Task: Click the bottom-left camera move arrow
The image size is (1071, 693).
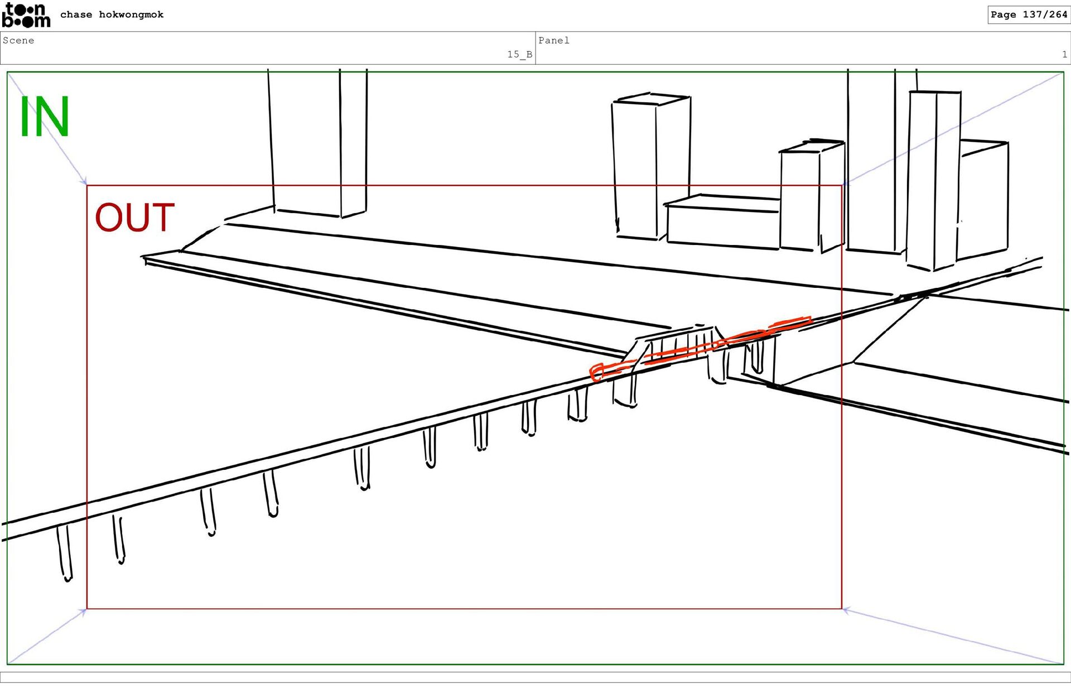Action: [47, 637]
